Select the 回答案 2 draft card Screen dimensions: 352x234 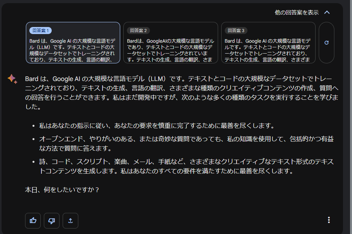(x=171, y=43)
